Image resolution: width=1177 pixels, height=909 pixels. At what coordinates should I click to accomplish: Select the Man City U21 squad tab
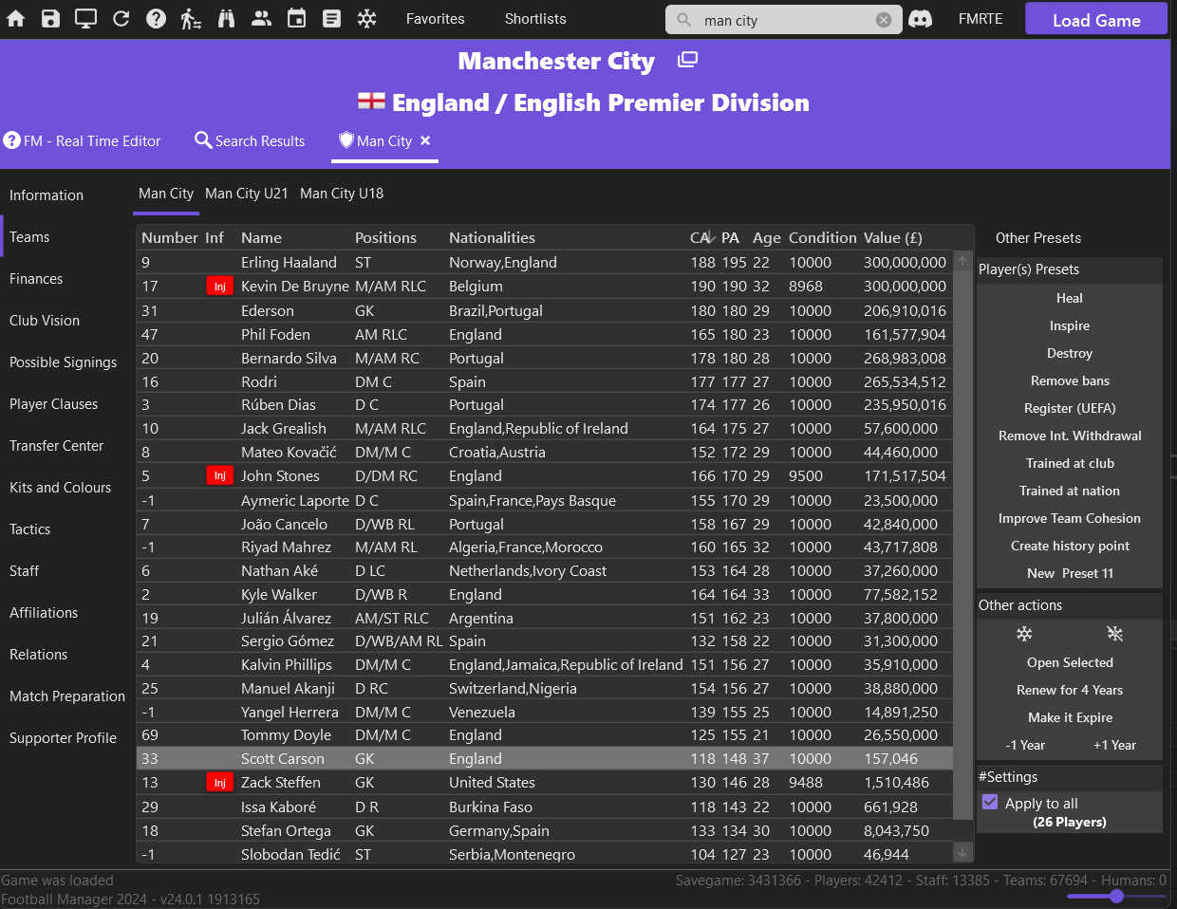click(247, 193)
